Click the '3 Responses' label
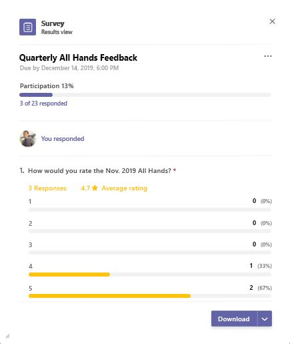Screen dimensions: 290x344 point(47,188)
